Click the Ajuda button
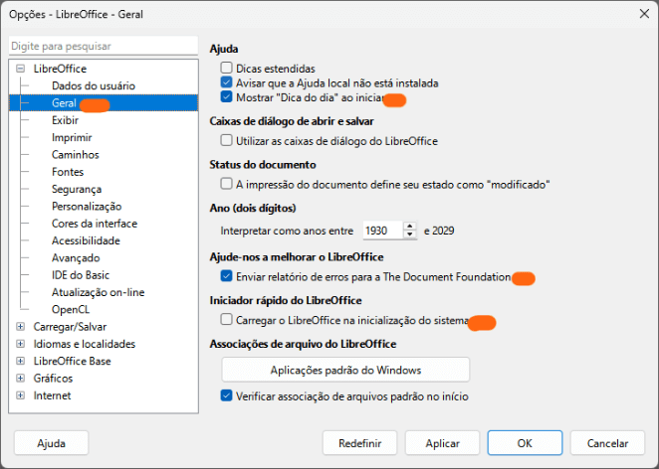Image resolution: width=659 pixels, height=469 pixels. [52, 443]
